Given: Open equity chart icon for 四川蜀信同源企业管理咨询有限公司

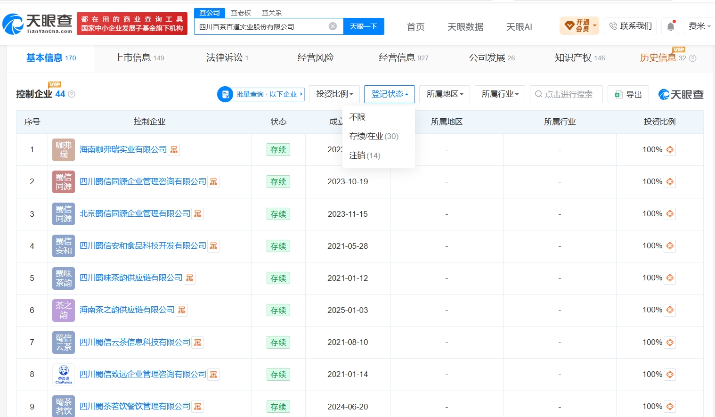Looking at the screenshot, I should point(213,182).
